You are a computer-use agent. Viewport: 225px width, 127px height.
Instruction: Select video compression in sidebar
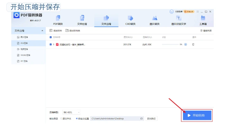[29, 49]
